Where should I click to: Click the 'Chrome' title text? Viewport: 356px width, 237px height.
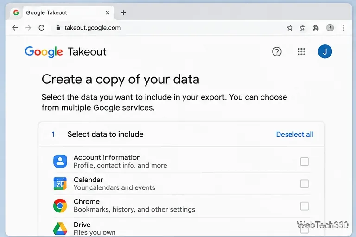pyautogui.click(x=87, y=202)
